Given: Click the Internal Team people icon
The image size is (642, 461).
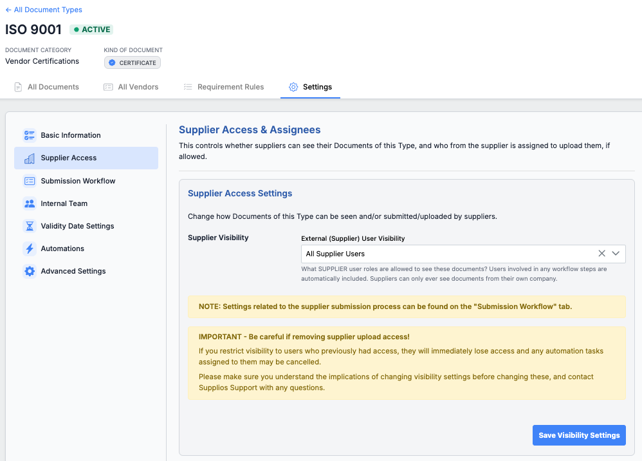Looking at the screenshot, I should point(30,203).
